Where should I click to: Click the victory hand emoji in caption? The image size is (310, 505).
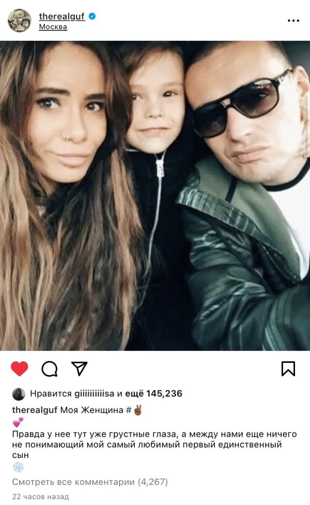(x=138, y=410)
